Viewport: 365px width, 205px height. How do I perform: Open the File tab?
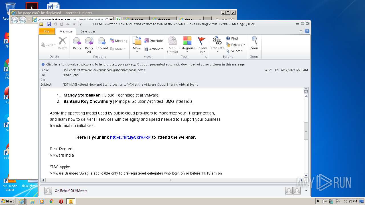pos(47,31)
